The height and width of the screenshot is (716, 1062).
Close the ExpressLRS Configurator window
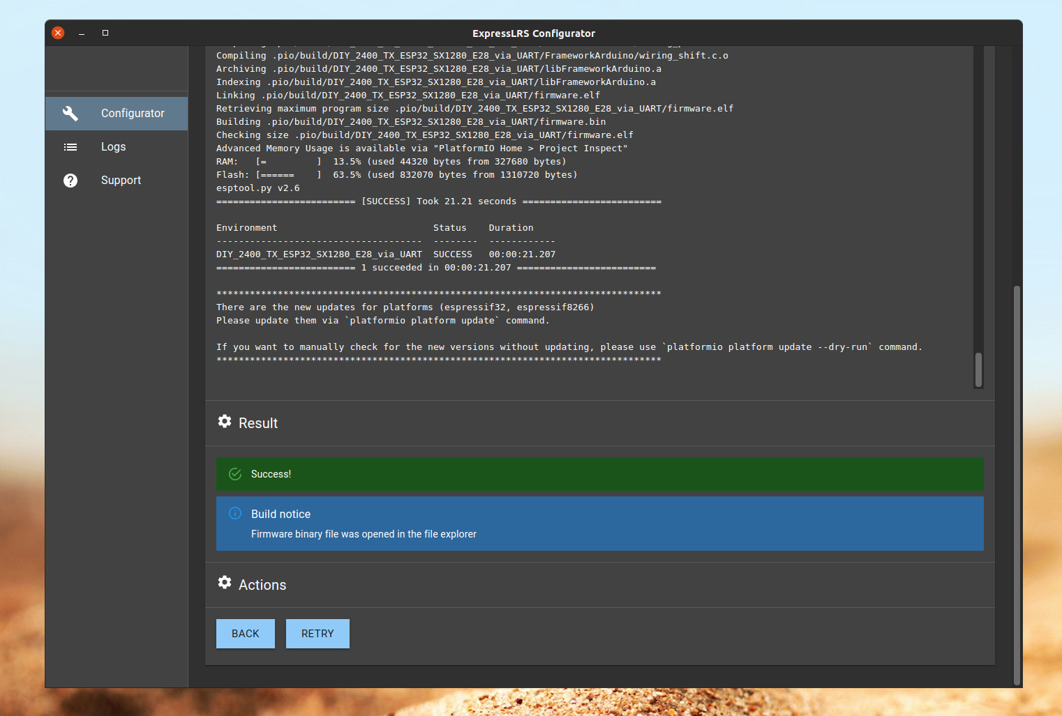[59, 33]
